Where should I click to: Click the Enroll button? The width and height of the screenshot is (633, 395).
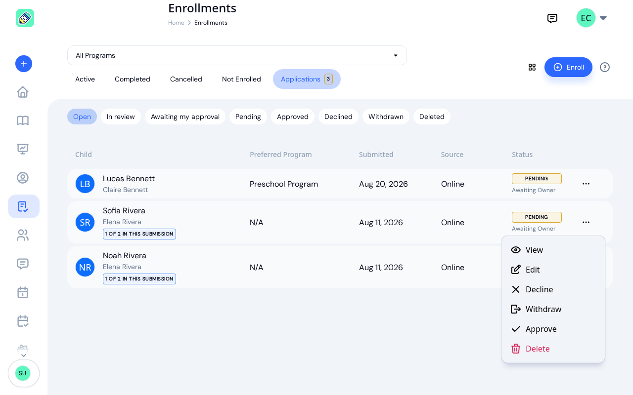point(568,67)
